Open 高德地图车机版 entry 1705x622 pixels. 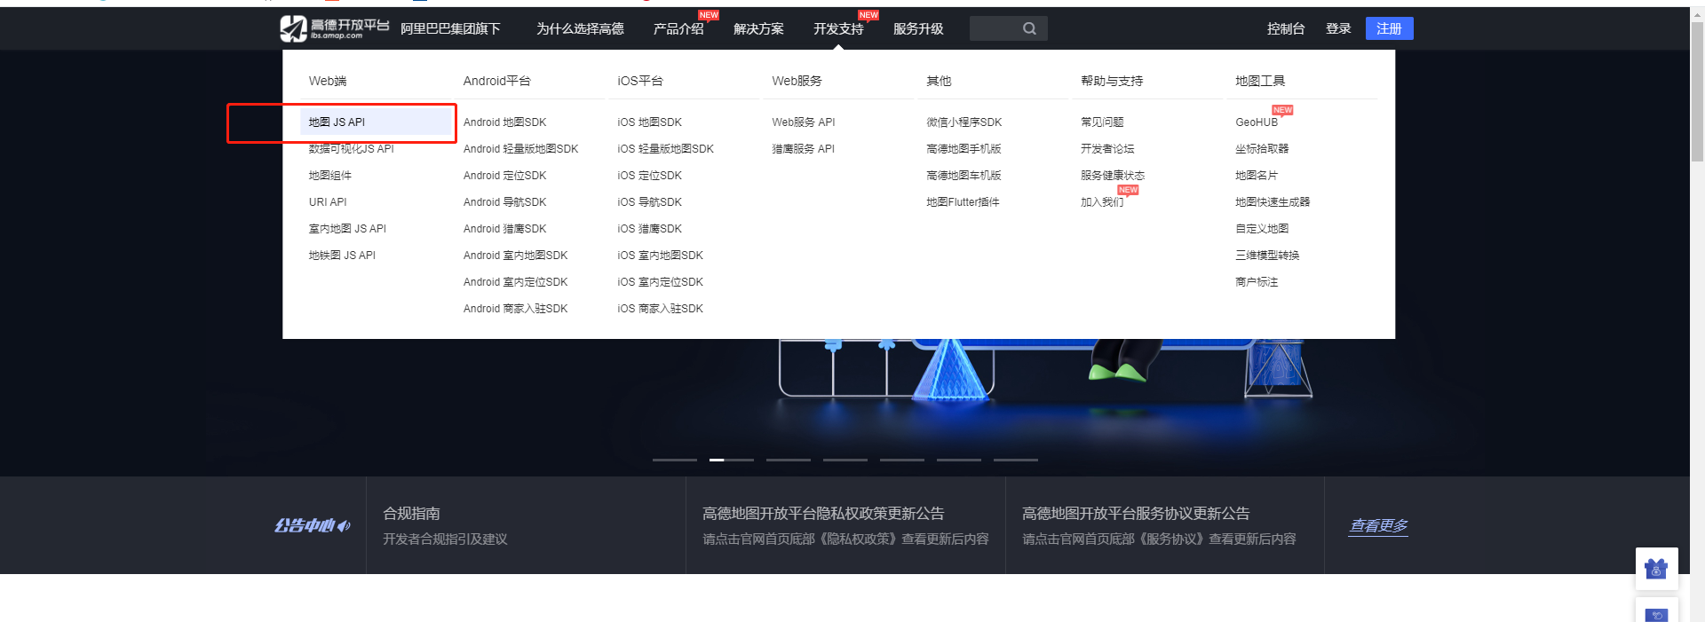[x=964, y=176]
